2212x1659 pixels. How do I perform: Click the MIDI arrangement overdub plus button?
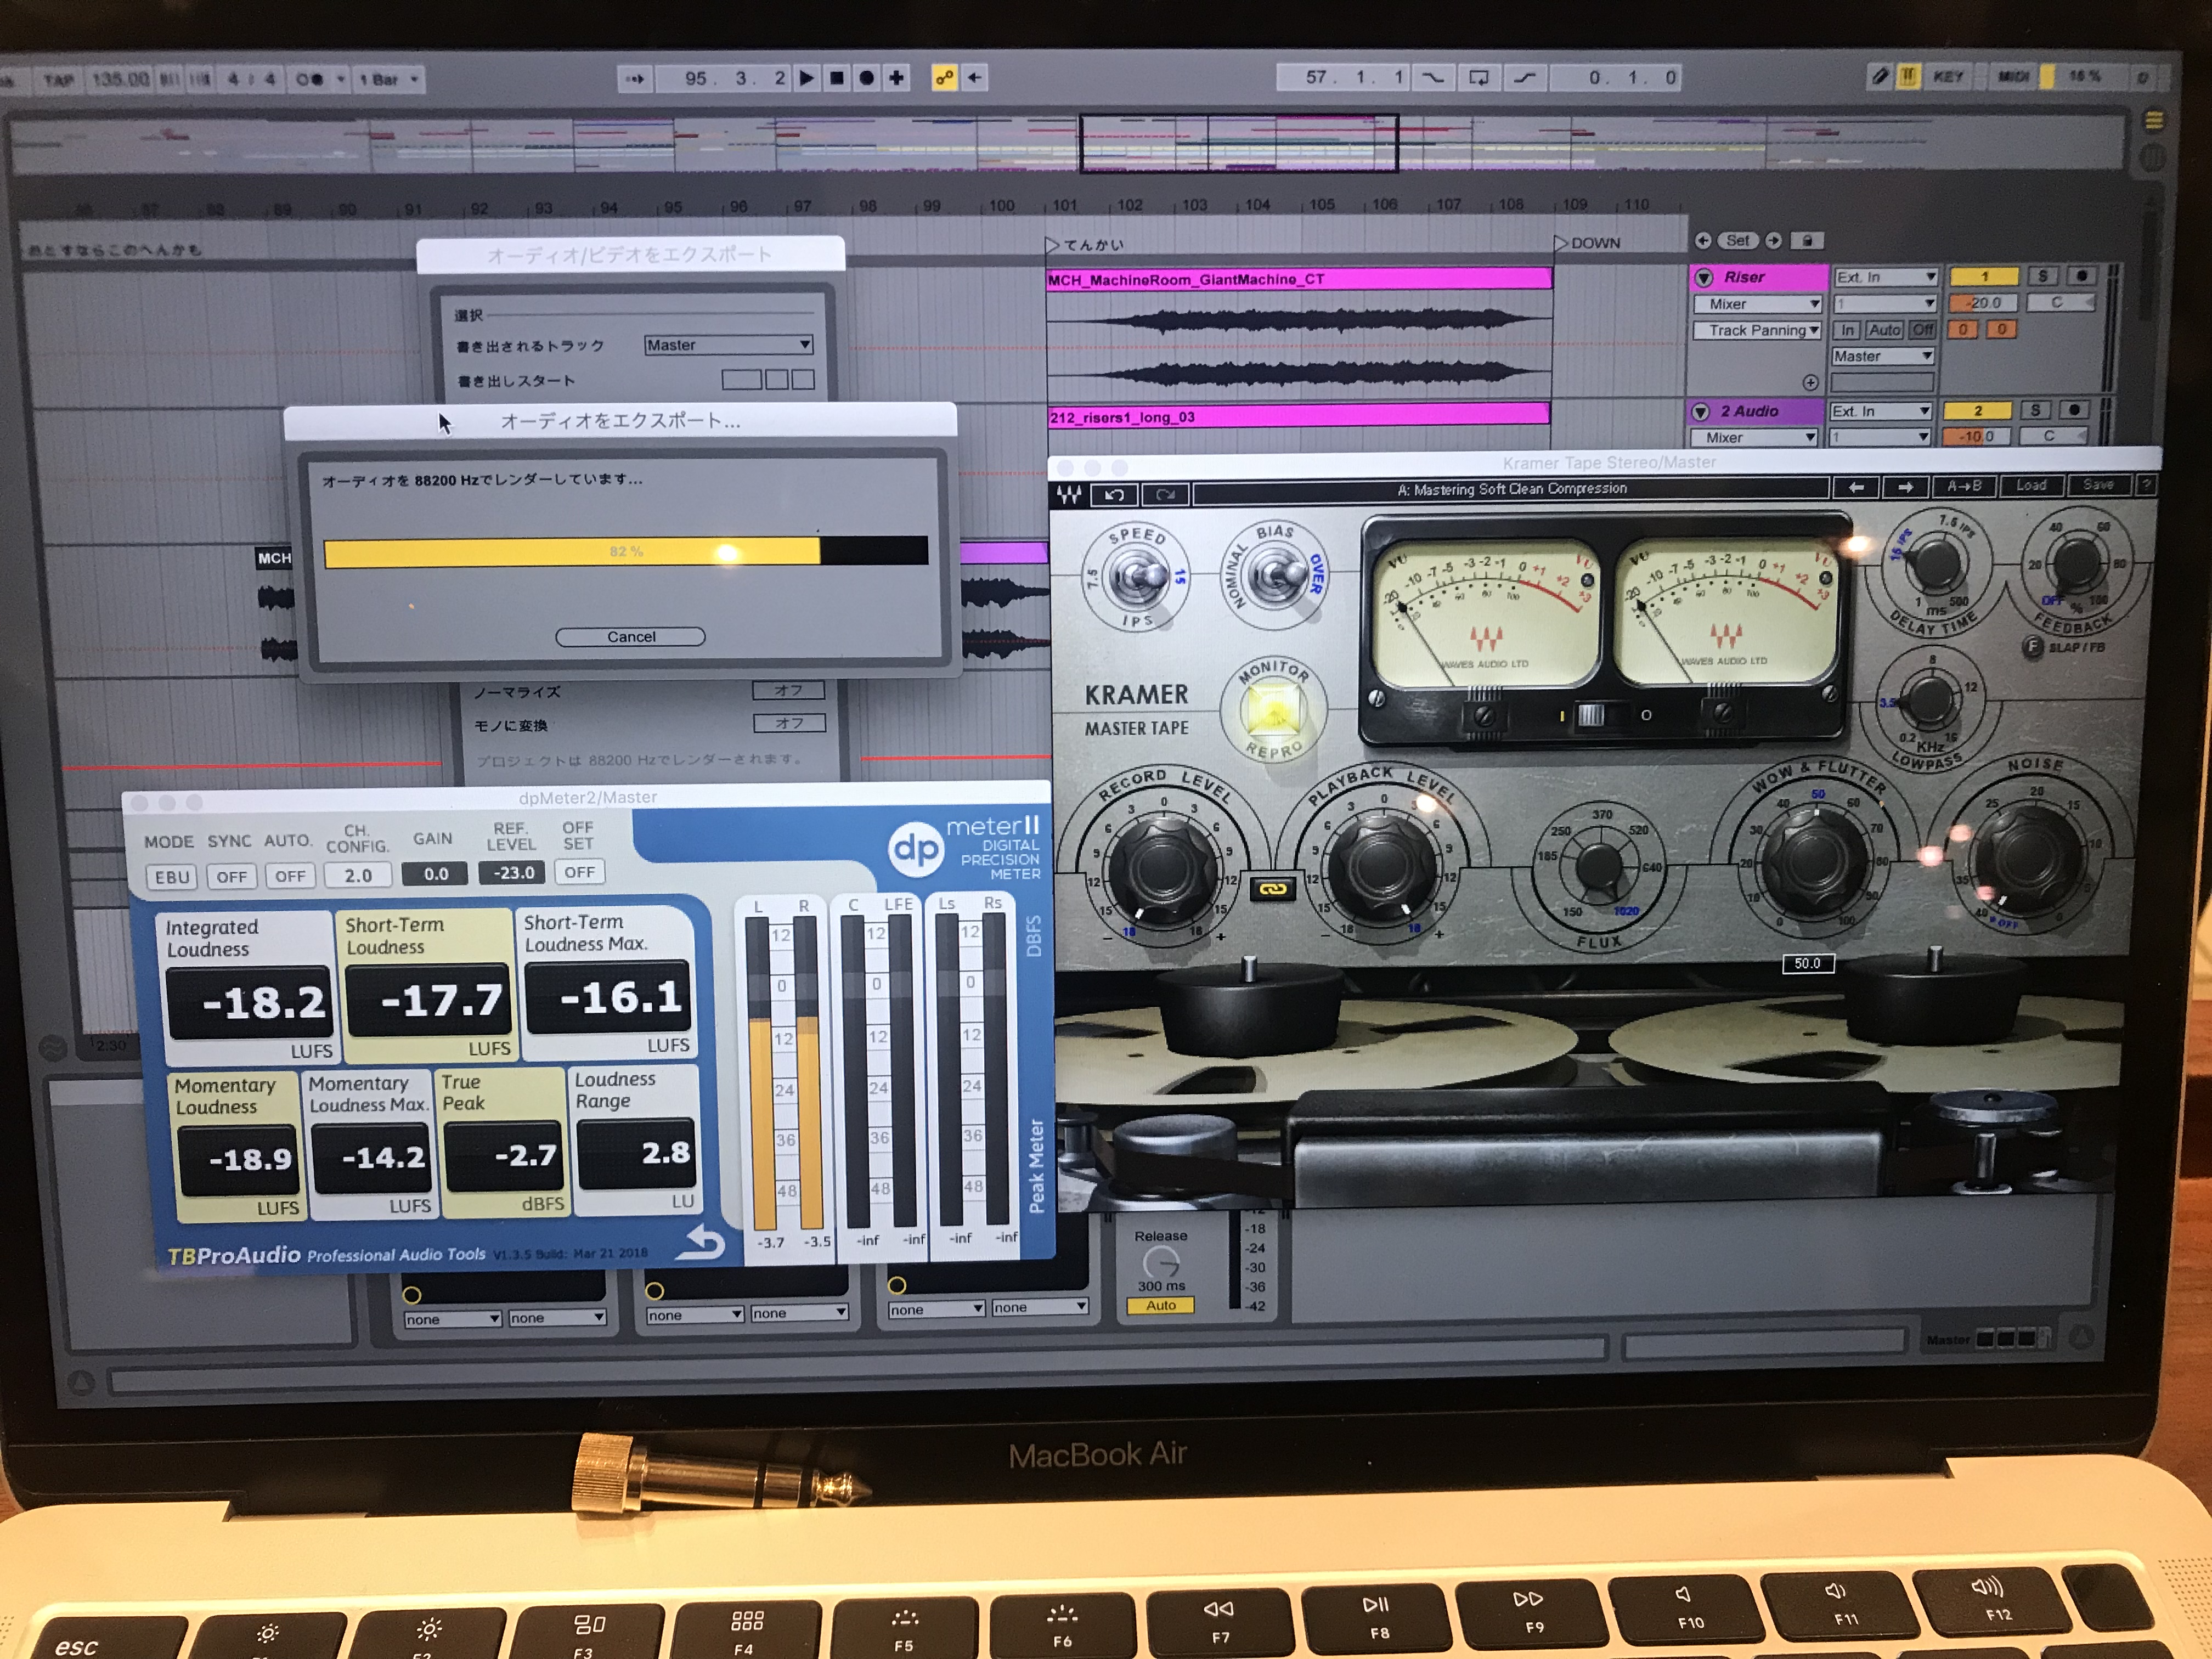coord(897,78)
